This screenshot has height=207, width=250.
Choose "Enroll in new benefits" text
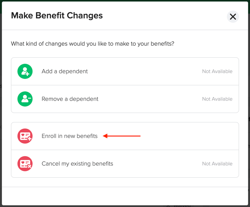(x=69, y=136)
